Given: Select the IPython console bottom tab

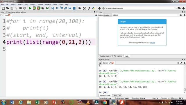Looking at the screenshot, I should [x=105, y=95].
